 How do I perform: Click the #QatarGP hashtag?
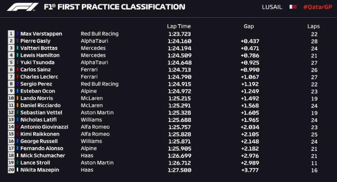[x=317, y=7]
